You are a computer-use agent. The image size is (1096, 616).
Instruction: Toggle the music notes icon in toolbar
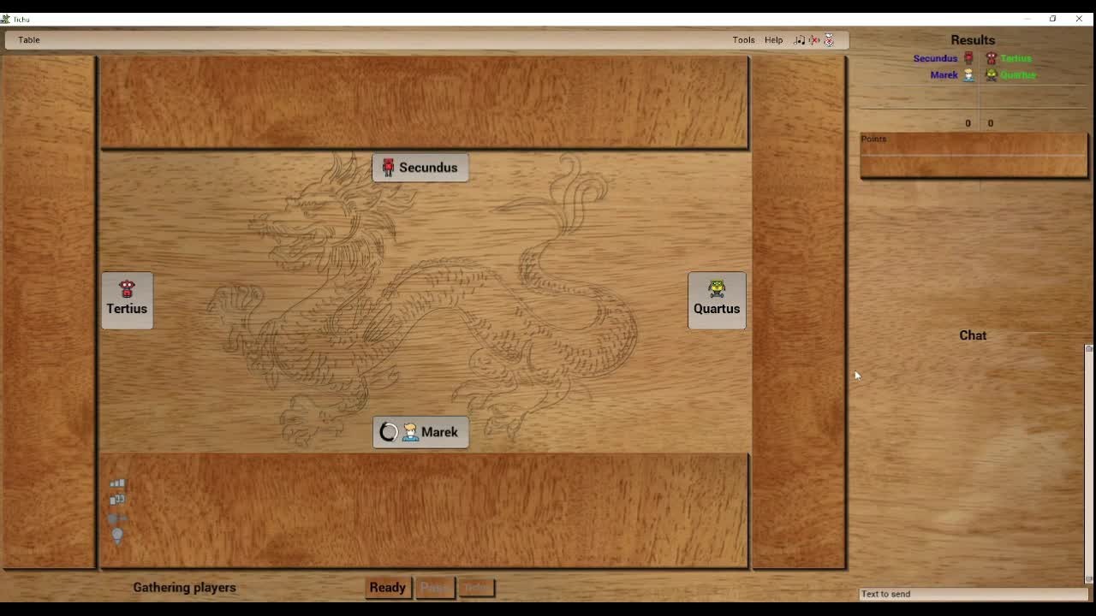[x=799, y=40]
